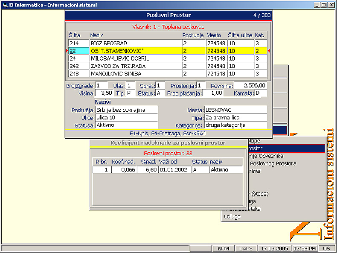Click the Šifra cell containing 22
The height and width of the screenshot is (253, 337).
click(x=78, y=51)
